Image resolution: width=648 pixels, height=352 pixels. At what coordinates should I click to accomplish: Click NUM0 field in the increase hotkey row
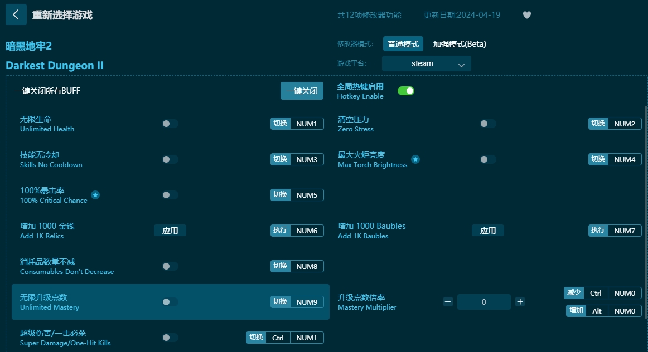pyautogui.click(x=625, y=311)
